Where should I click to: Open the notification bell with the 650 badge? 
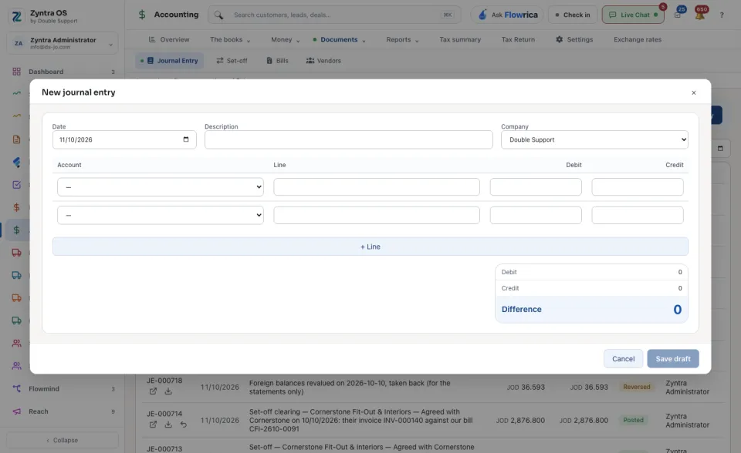[700, 15]
